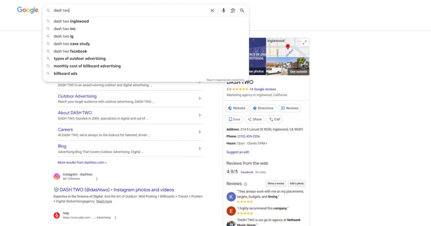This screenshot has height=226, width=431.
Task: Click the Yelp favicon icon
Action: (x=57, y=215)
